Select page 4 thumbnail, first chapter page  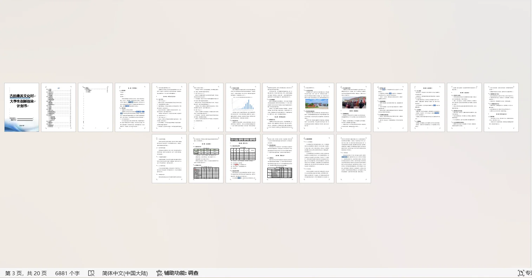132,107
